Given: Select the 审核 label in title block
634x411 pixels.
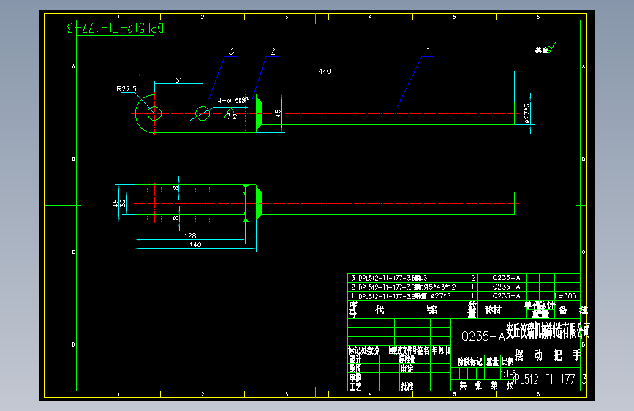Looking at the screenshot, I should click(x=355, y=377).
